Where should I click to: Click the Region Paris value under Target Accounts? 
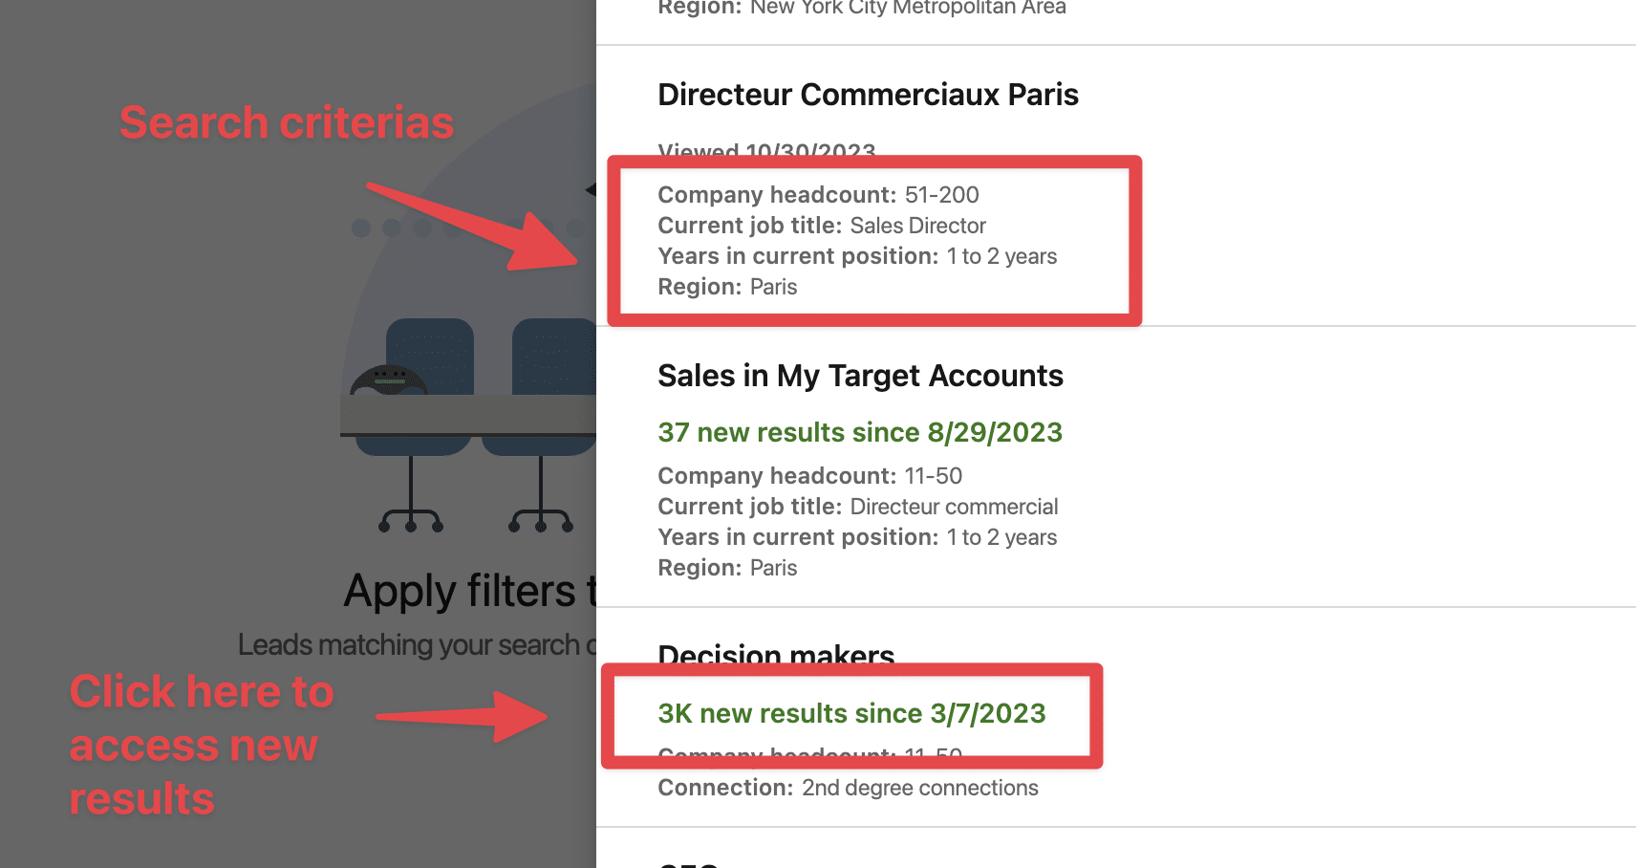[774, 567]
